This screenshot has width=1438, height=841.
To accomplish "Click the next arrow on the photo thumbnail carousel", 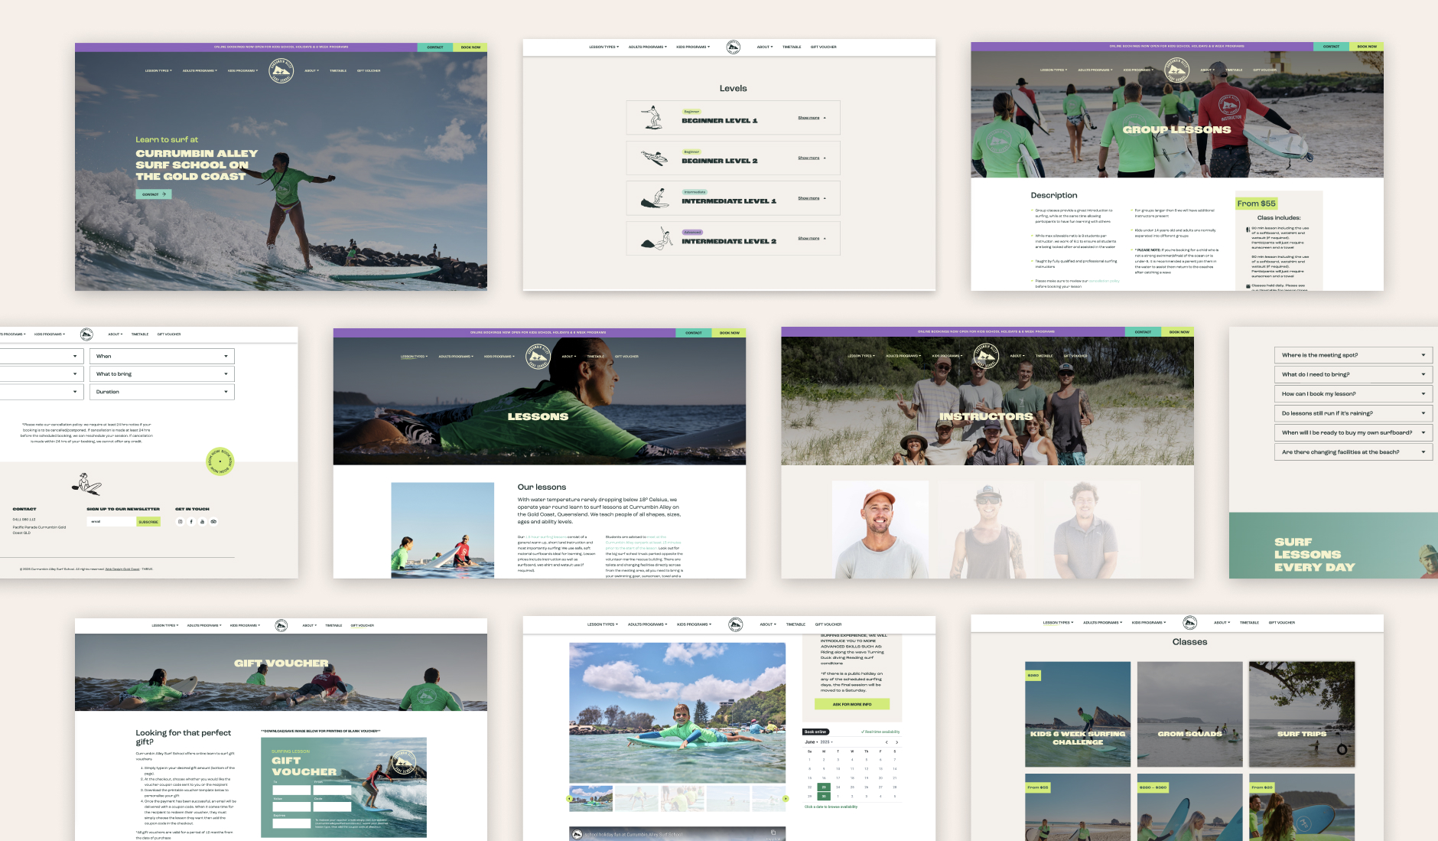I will click(786, 799).
